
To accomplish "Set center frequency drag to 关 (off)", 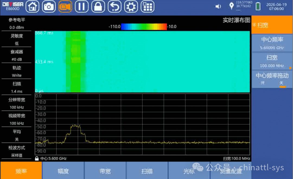I will (281, 83).
